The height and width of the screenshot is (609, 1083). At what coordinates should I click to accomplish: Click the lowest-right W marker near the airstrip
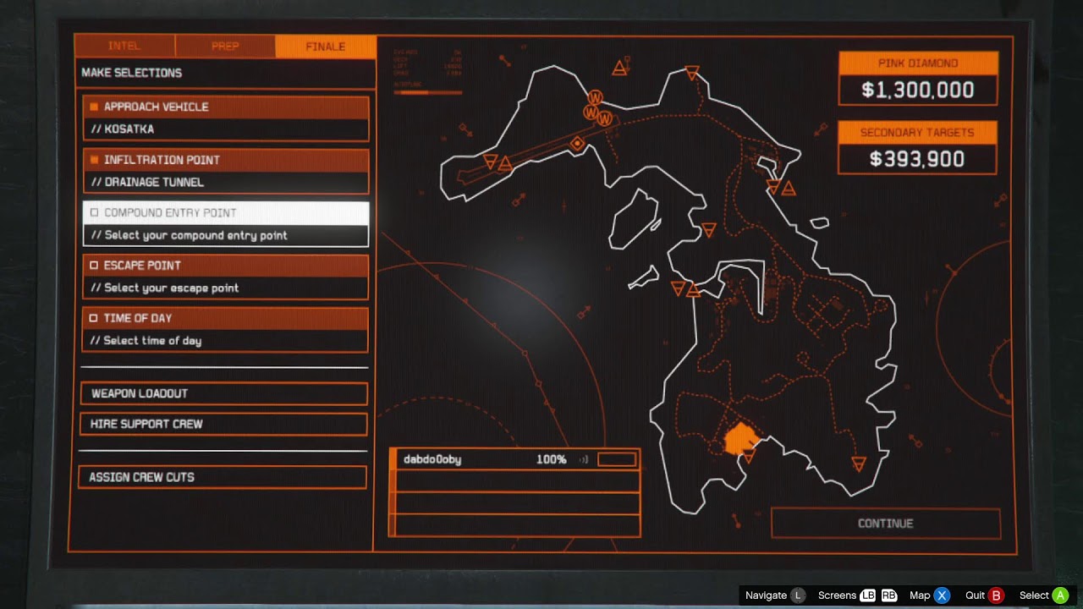click(x=604, y=119)
